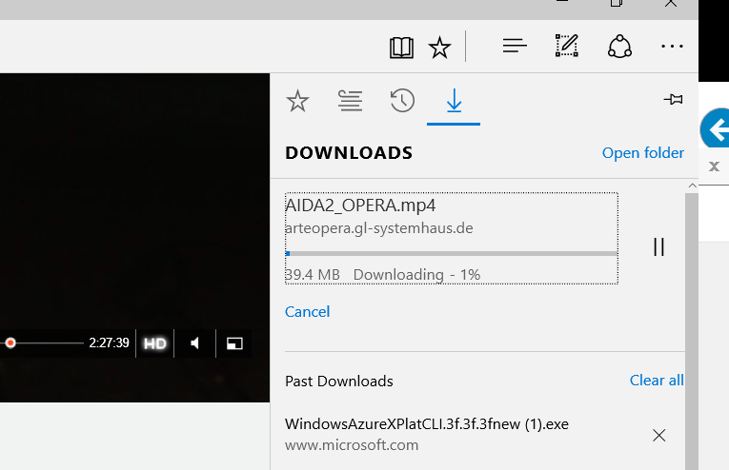Click the video seek bar handle
Viewport: 729px width, 470px height.
10,343
